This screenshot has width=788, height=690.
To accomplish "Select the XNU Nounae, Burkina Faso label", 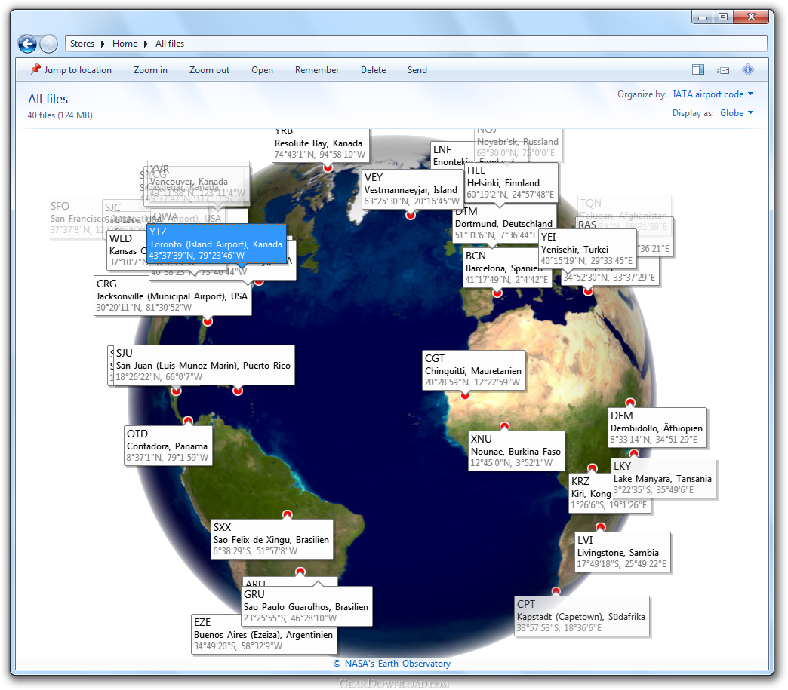I will pyautogui.click(x=516, y=450).
